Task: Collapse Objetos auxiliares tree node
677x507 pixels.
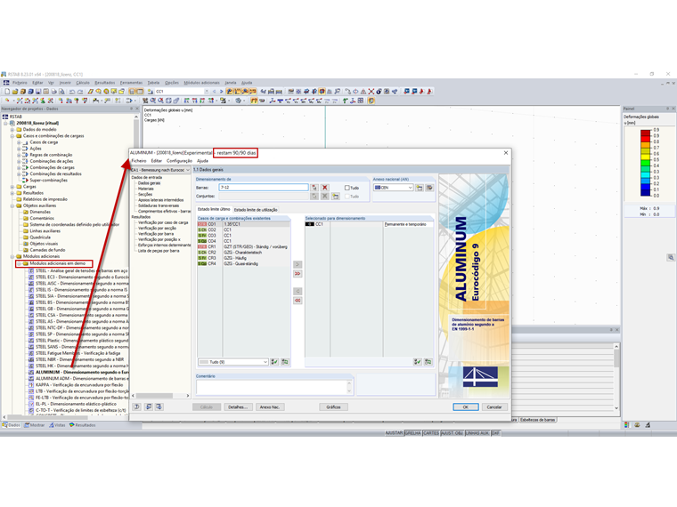Action: point(12,205)
